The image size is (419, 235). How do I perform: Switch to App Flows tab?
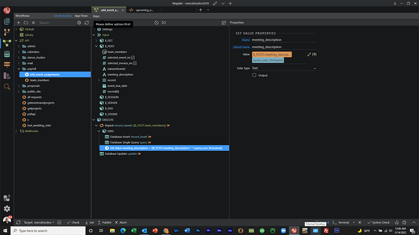(81, 16)
